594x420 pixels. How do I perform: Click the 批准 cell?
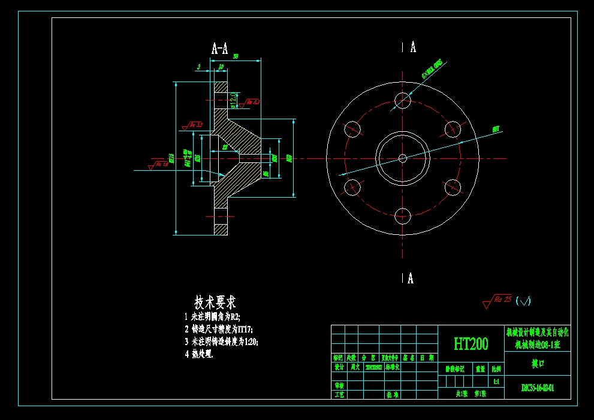393,395
